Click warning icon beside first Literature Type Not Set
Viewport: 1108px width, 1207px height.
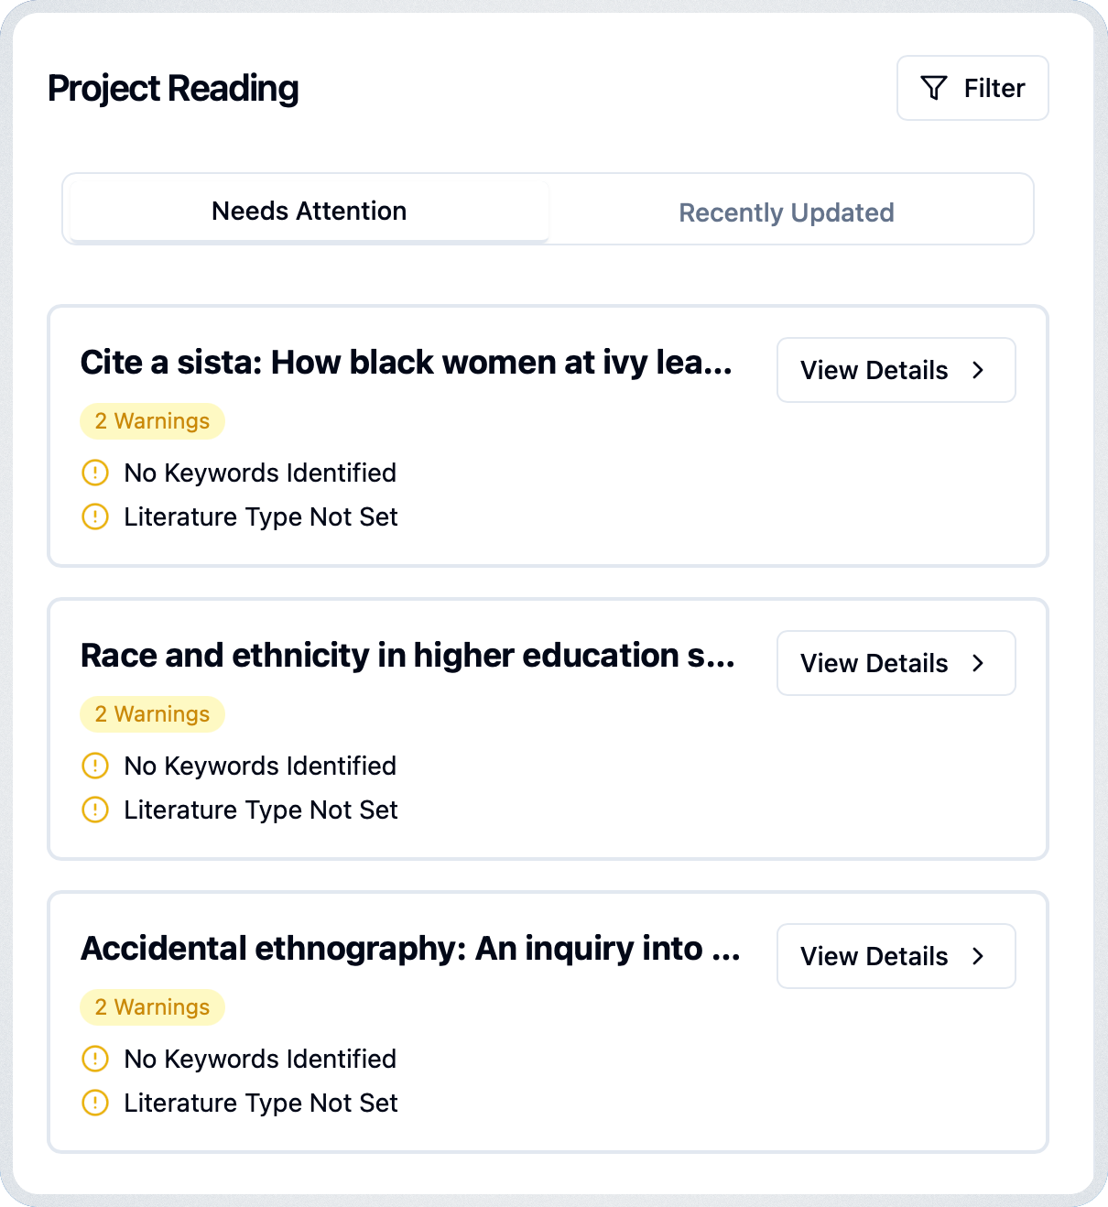pos(95,517)
